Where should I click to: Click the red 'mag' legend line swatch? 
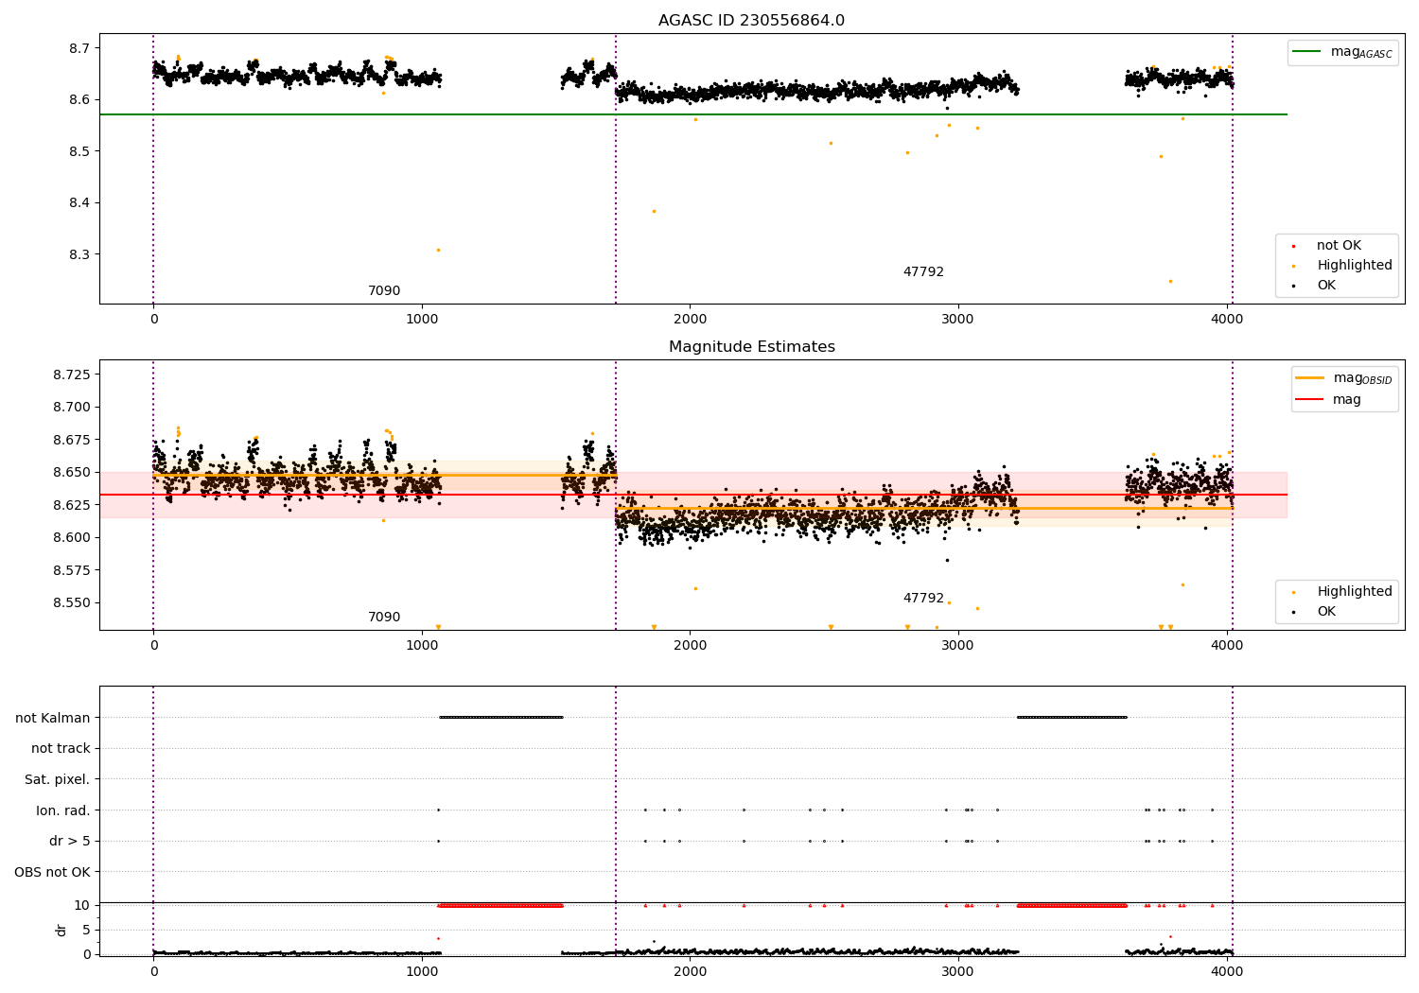pos(1310,400)
